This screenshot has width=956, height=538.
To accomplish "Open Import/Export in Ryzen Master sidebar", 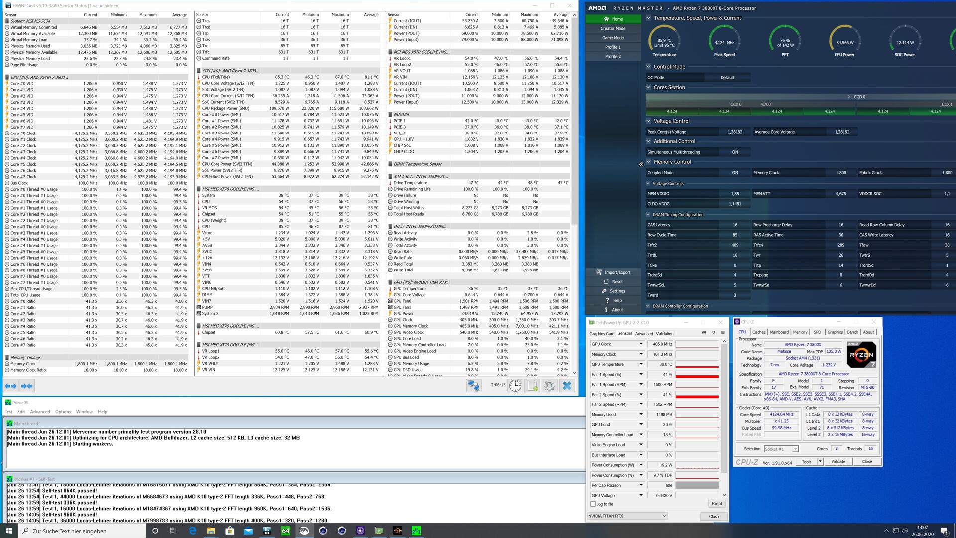I will tap(613, 272).
